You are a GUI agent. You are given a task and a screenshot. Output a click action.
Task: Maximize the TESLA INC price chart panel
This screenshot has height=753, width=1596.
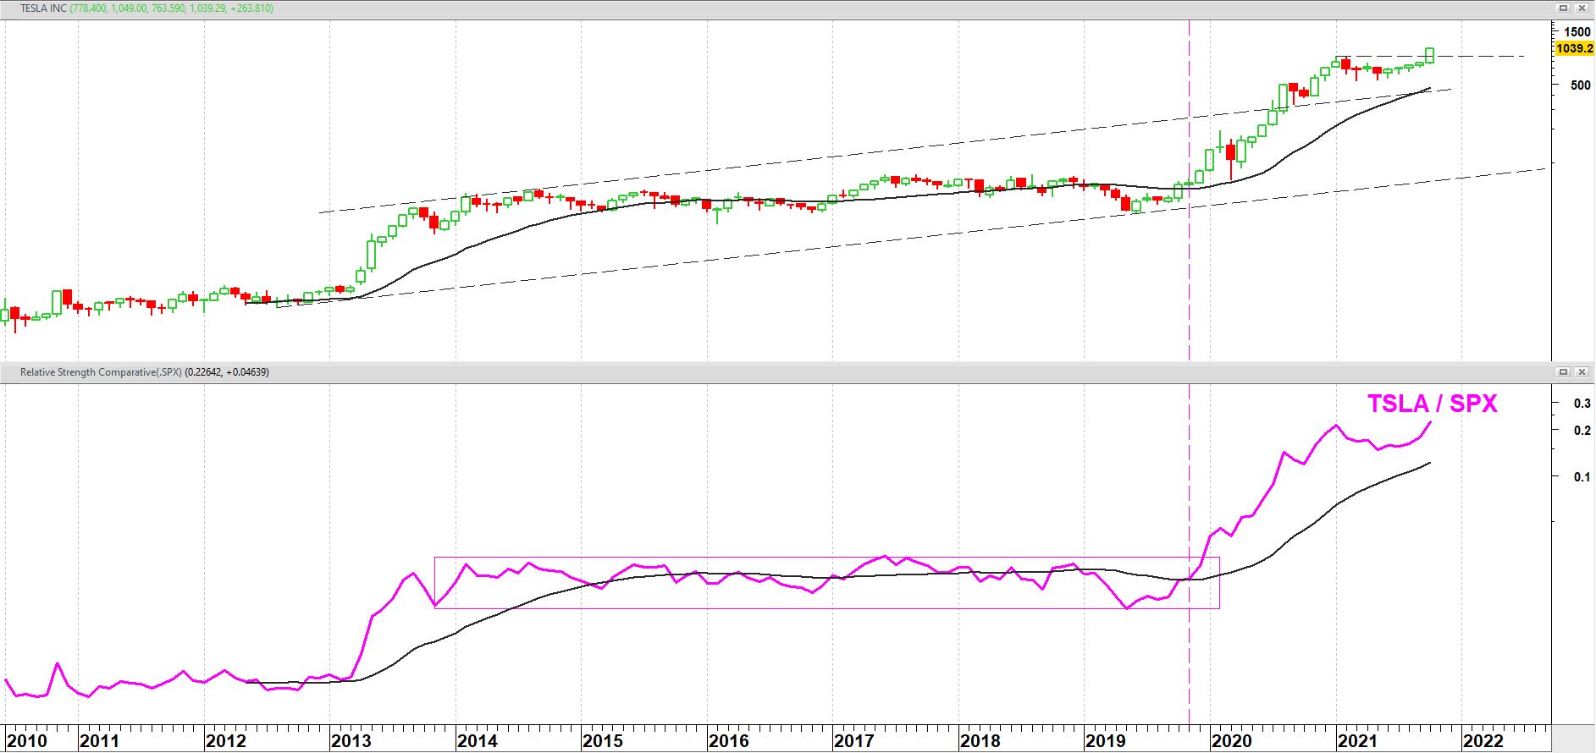pos(1563,8)
